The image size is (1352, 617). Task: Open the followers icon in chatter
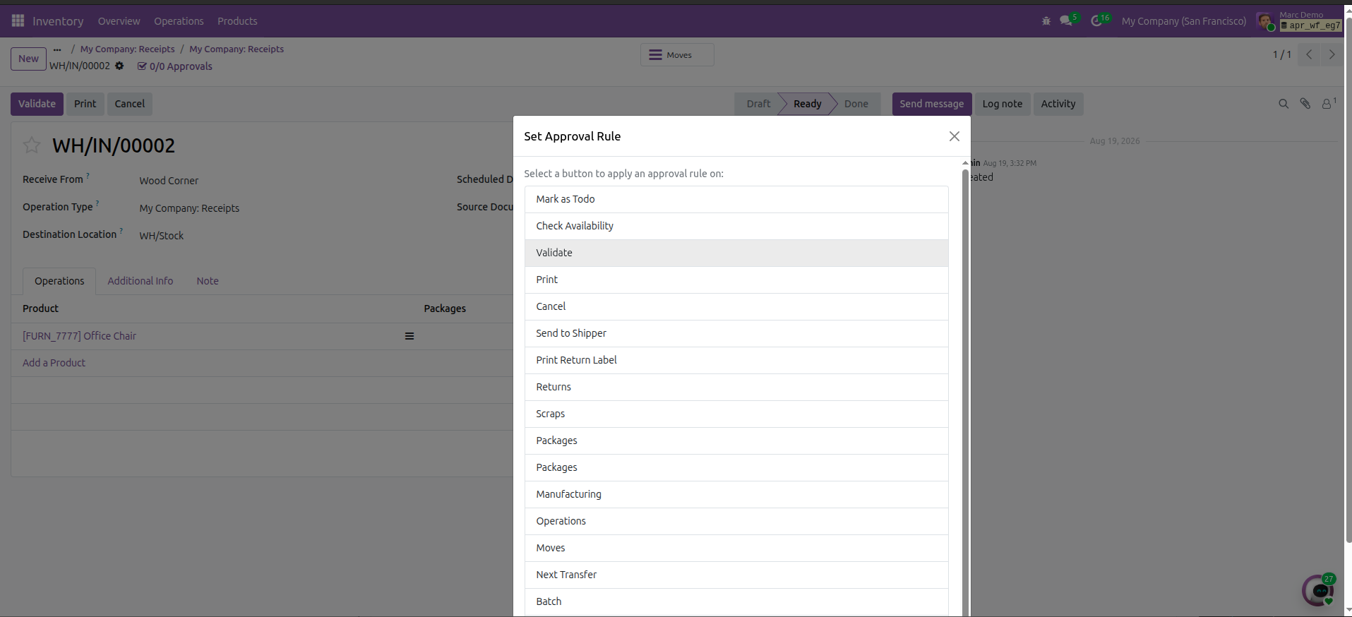(1327, 104)
